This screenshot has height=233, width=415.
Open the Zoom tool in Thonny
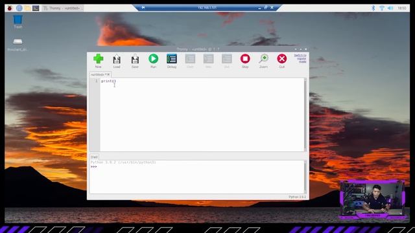coord(264,59)
